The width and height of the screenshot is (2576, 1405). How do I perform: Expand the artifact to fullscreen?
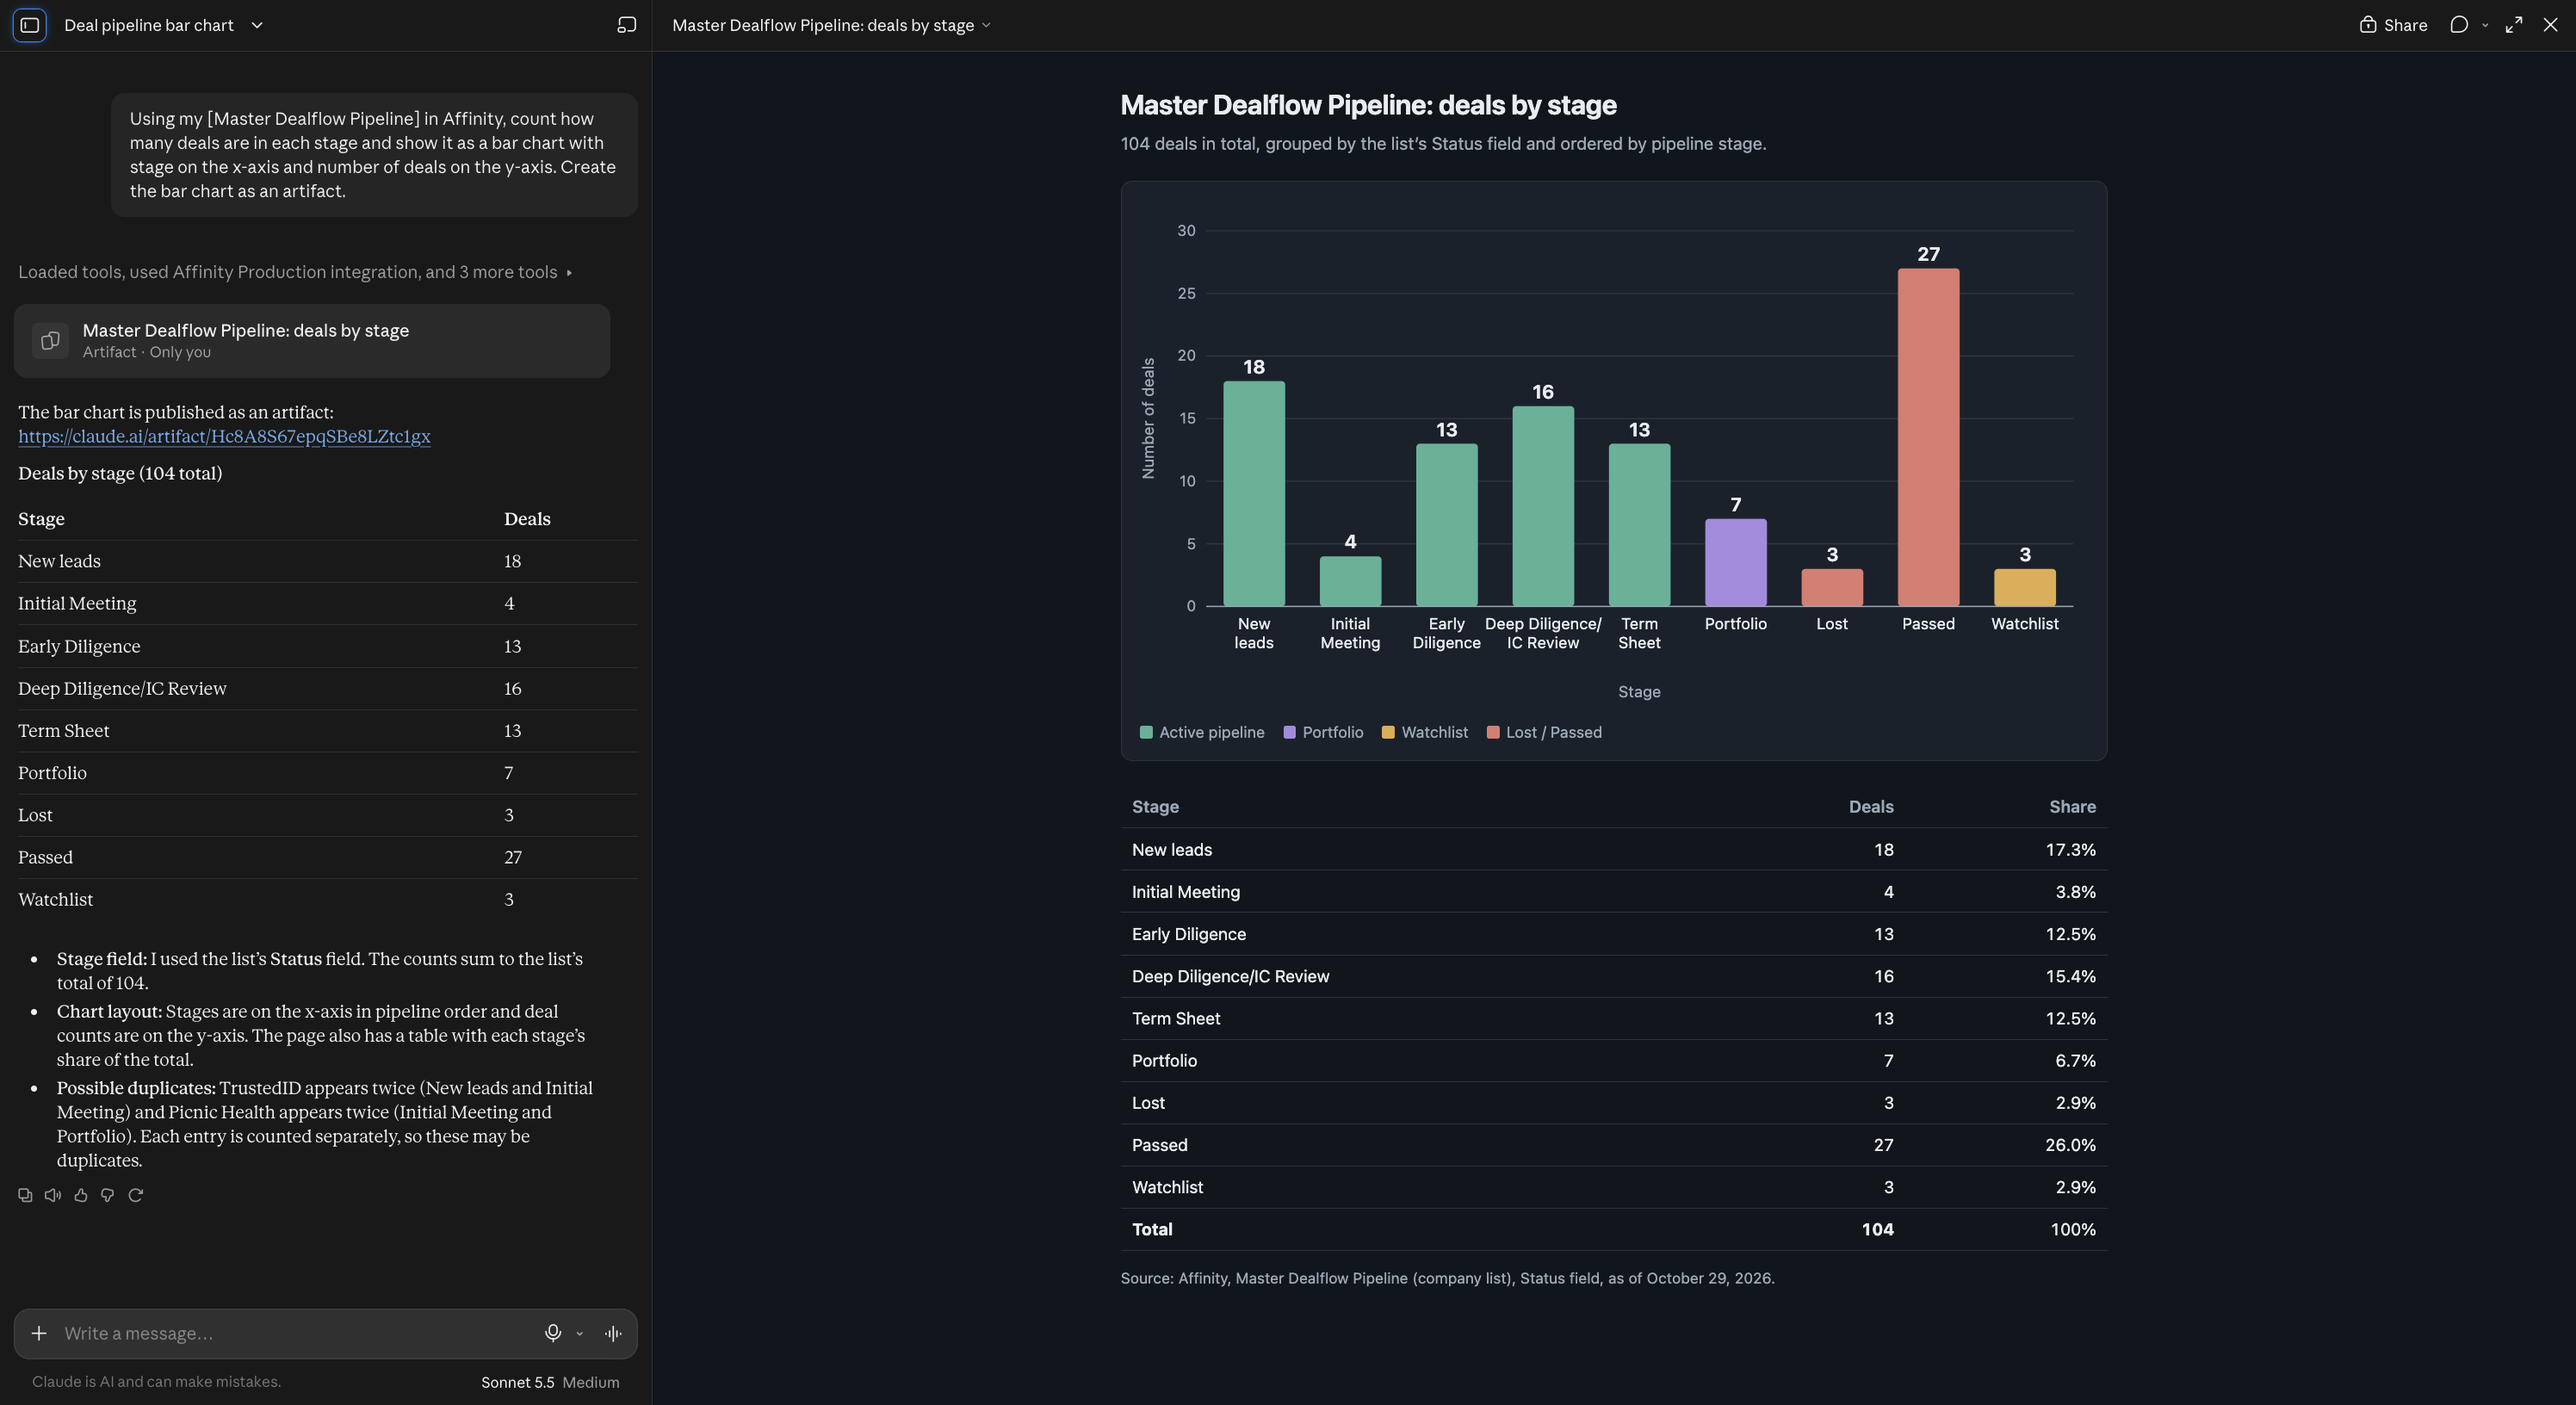pos(2514,25)
